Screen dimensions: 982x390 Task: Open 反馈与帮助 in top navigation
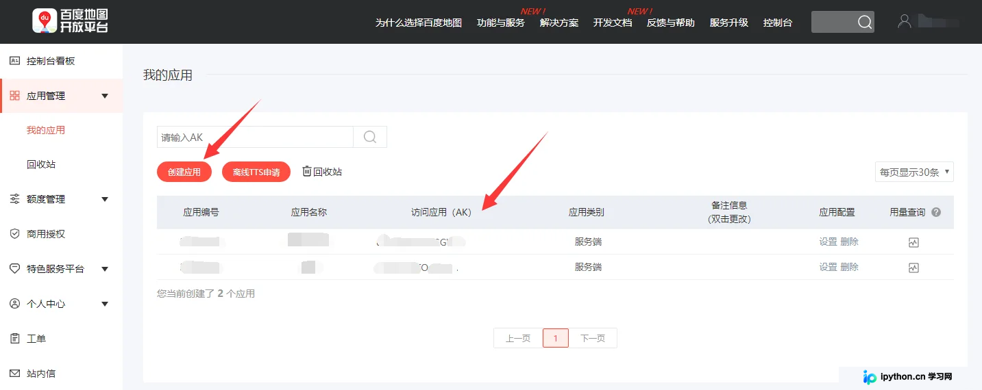click(671, 23)
